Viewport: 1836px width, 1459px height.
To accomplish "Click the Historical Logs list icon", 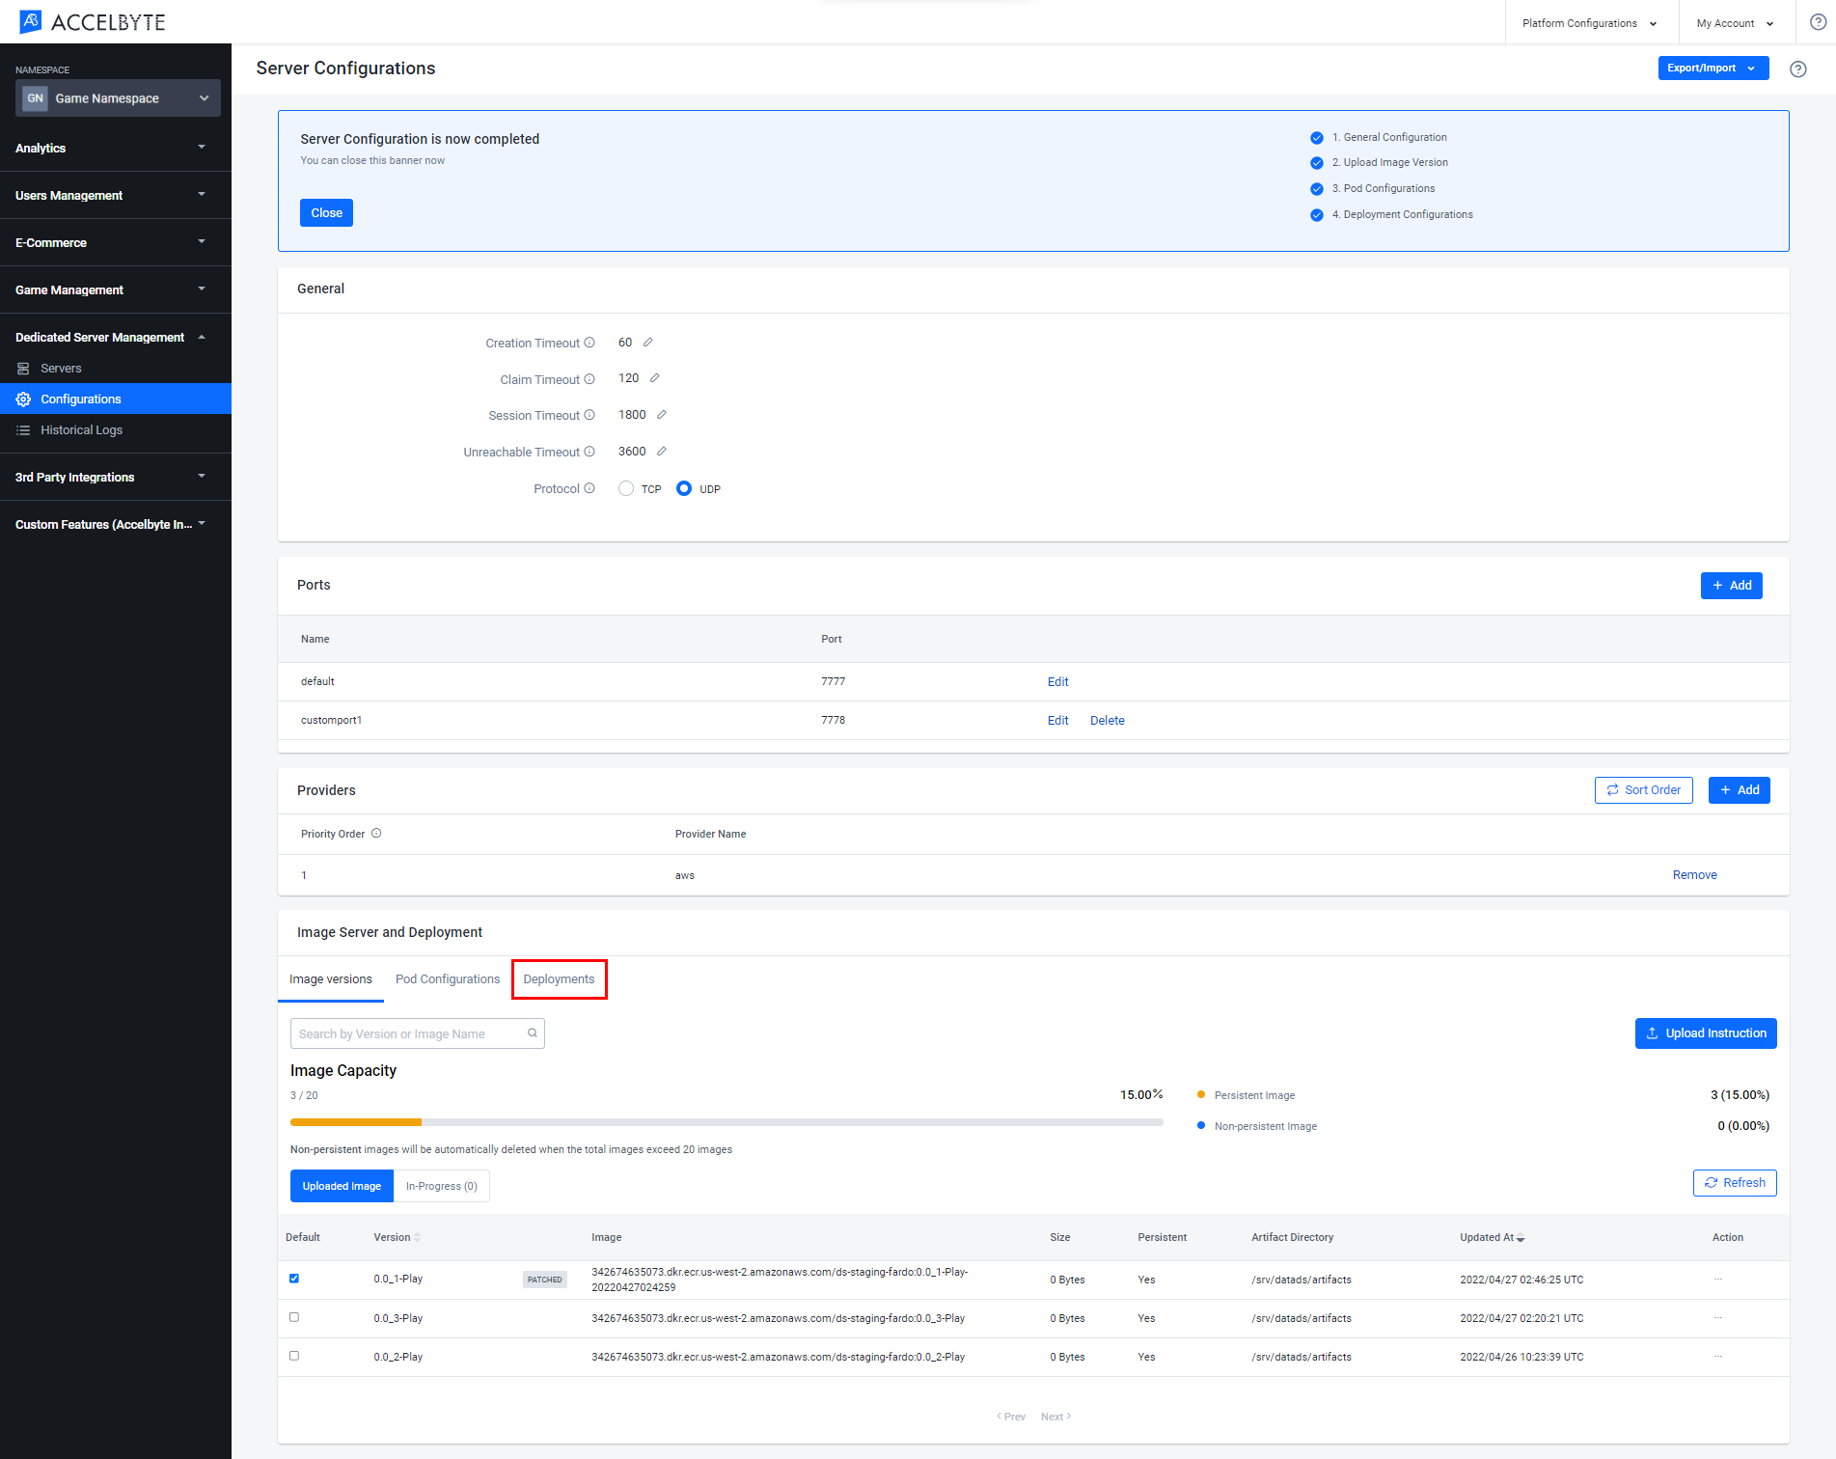I will pos(23,430).
